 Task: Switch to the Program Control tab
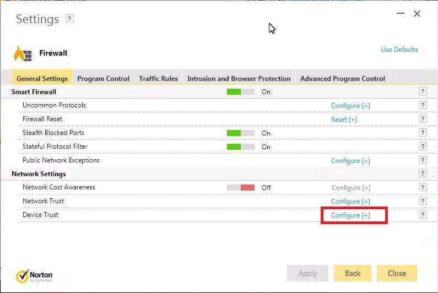pos(103,78)
